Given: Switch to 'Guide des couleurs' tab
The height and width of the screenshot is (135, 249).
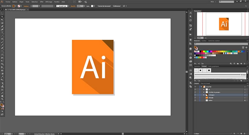Looking at the screenshot, I should pyautogui.click(x=214, y=41).
